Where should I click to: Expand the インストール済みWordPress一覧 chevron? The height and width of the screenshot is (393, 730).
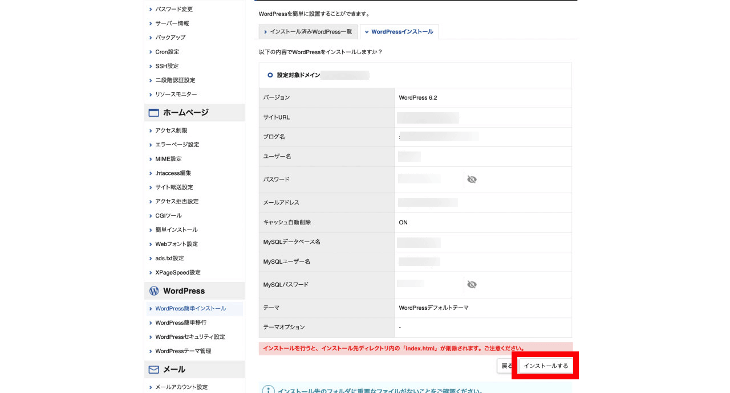click(265, 32)
